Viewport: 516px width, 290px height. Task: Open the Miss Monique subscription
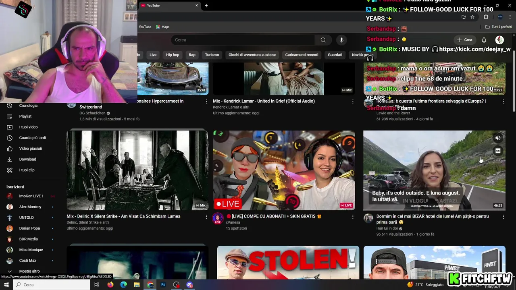pos(31,250)
